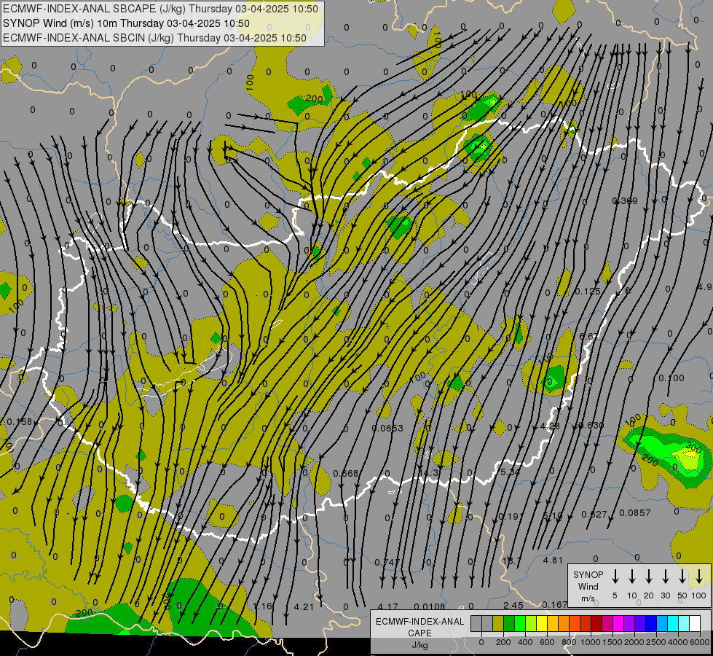This screenshot has width=713, height=656.
Task: Select the white CAPE legend swatch
Action: point(694,624)
